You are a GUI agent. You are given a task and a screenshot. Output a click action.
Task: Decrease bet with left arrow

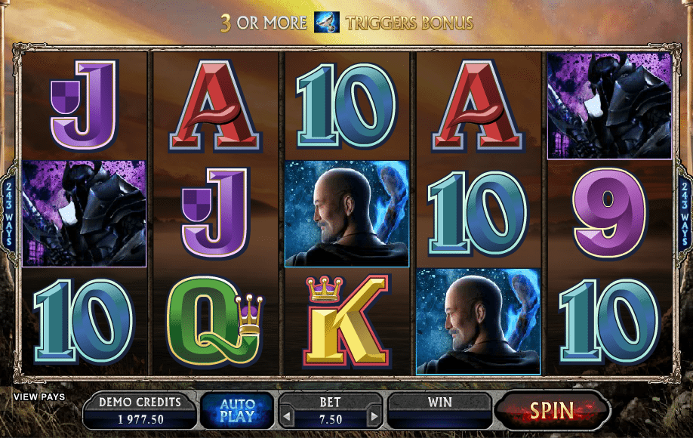pyautogui.click(x=287, y=416)
